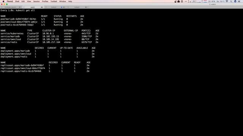
Task: Click the yellow minimize window button
Action: point(4,4)
